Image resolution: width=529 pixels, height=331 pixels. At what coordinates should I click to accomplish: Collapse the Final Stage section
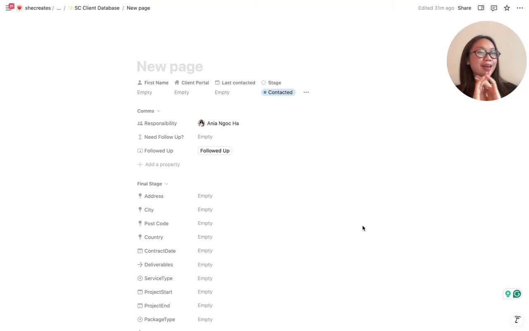(x=153, y=184)
